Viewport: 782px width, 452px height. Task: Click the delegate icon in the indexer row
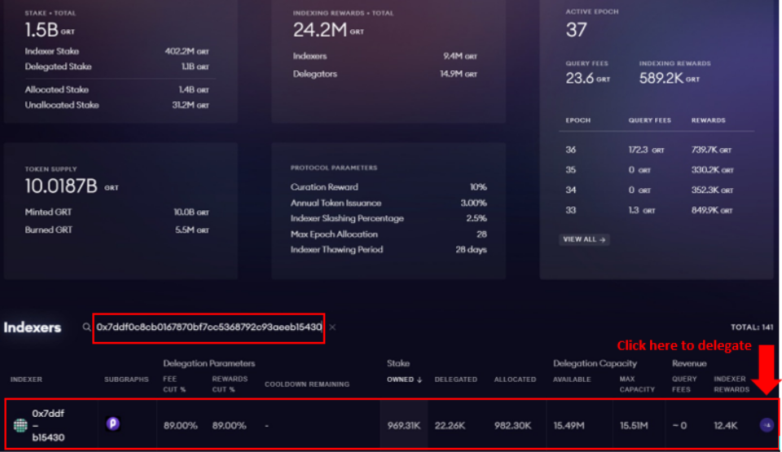pyautogui.click(x=767, y=425)
